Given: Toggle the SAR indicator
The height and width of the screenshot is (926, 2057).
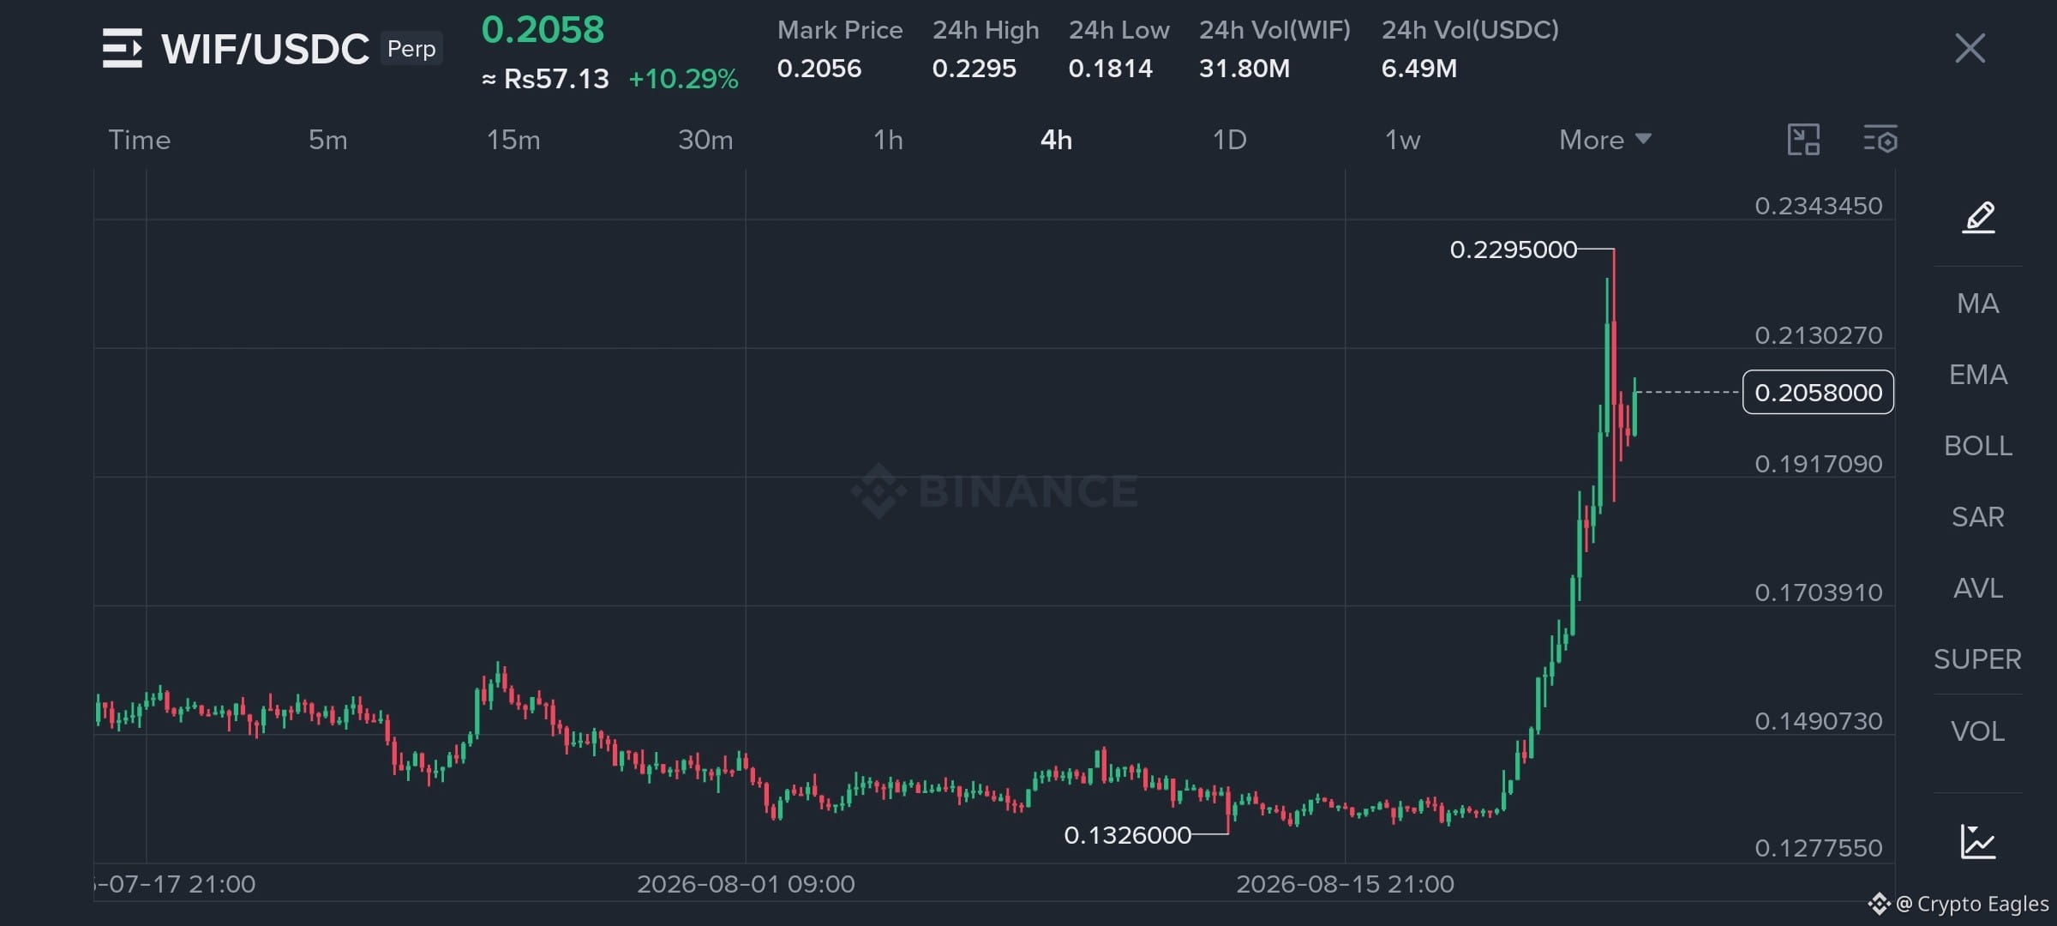Looking at the screenshot, I should pos(1978,517).
